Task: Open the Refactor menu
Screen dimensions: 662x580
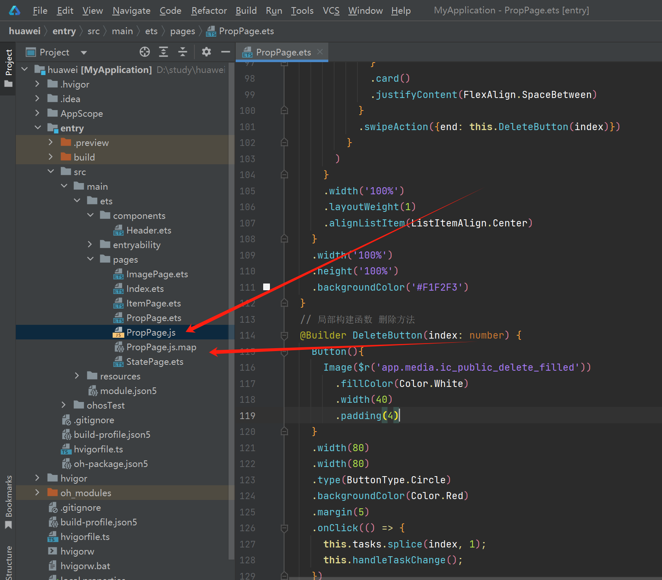Action: click(209, 10)
